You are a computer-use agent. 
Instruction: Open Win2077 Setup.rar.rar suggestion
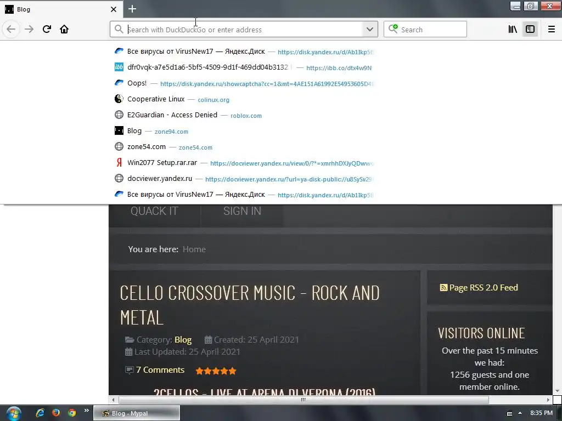[x=244, y=163]
